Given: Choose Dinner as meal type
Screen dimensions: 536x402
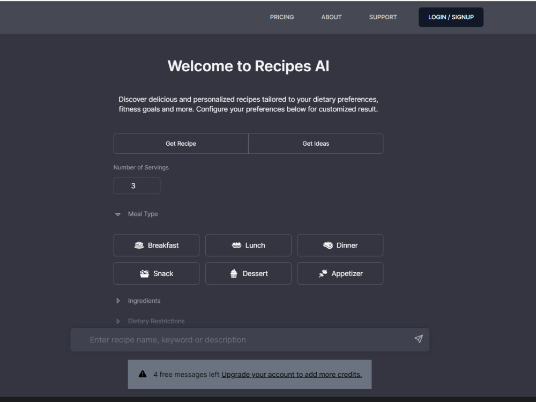Looking at the screenshot, I should point(340,245).
